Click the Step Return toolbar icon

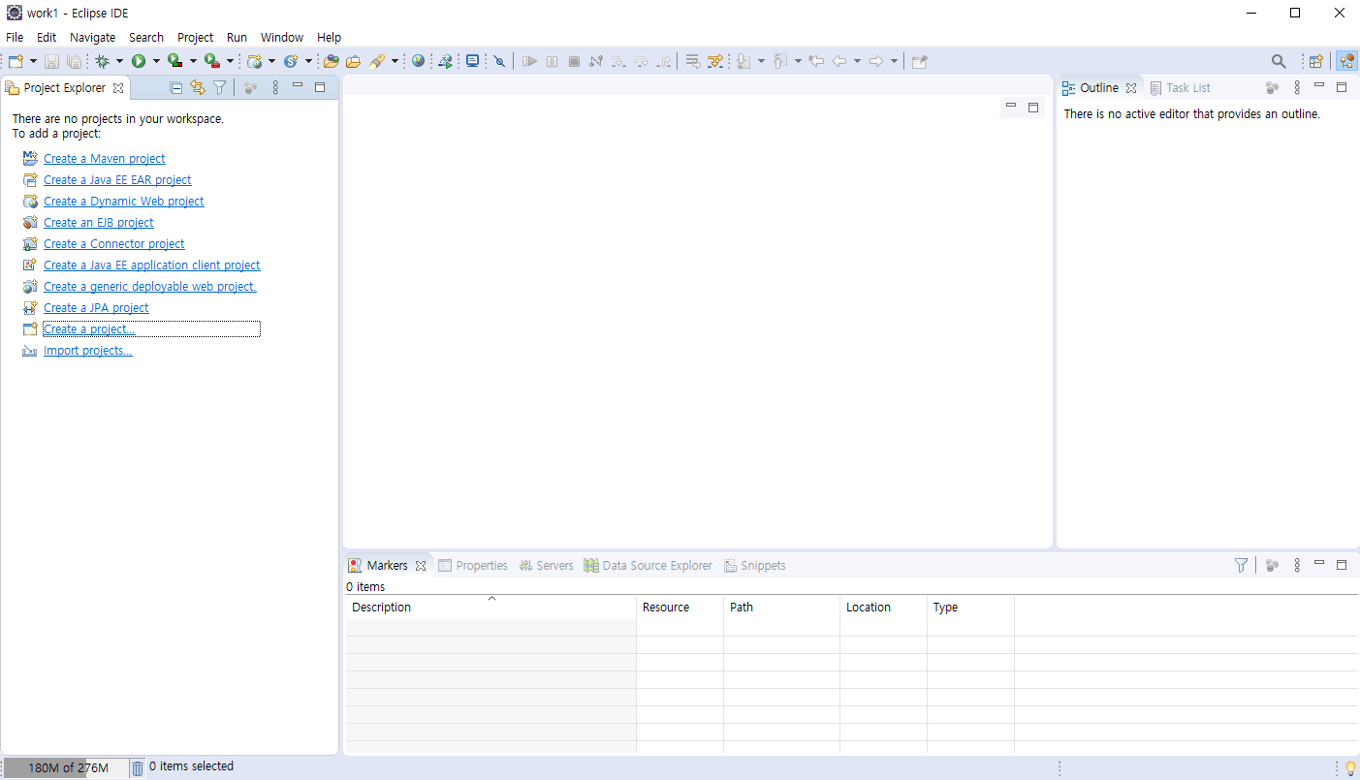pos(663,61)
